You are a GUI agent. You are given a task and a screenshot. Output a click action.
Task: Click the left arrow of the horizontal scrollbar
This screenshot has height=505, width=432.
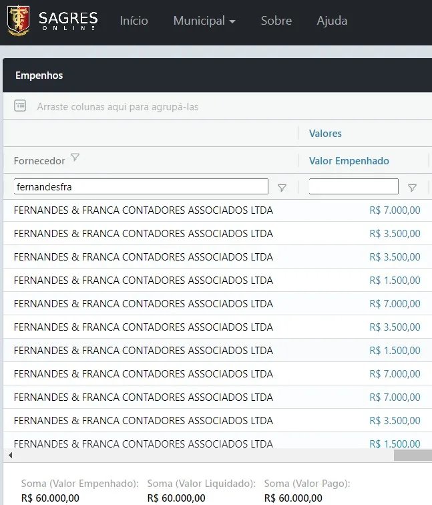11,455
